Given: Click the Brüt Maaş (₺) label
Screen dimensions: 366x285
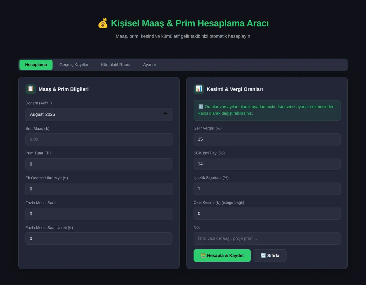Looking at the screenshot, I should click(38, 128).
